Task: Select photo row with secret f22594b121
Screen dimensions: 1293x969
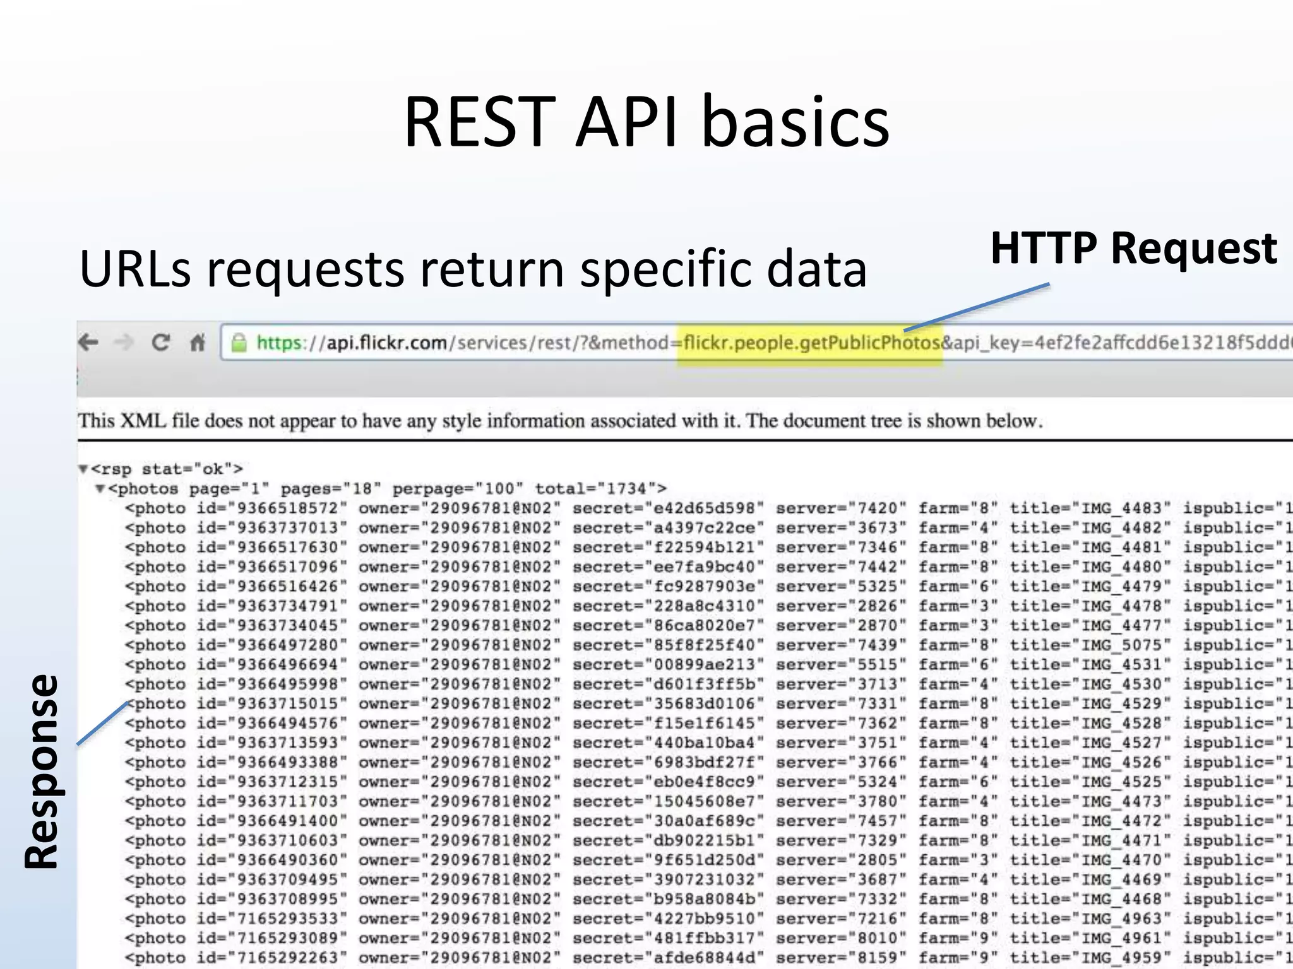Action: 703,548
